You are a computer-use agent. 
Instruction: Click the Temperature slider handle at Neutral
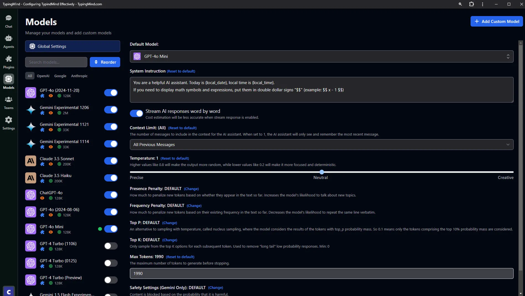coord(322,172)
